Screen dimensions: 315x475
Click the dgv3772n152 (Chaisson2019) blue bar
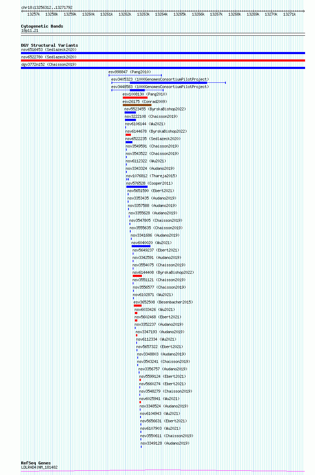[163, 68]
